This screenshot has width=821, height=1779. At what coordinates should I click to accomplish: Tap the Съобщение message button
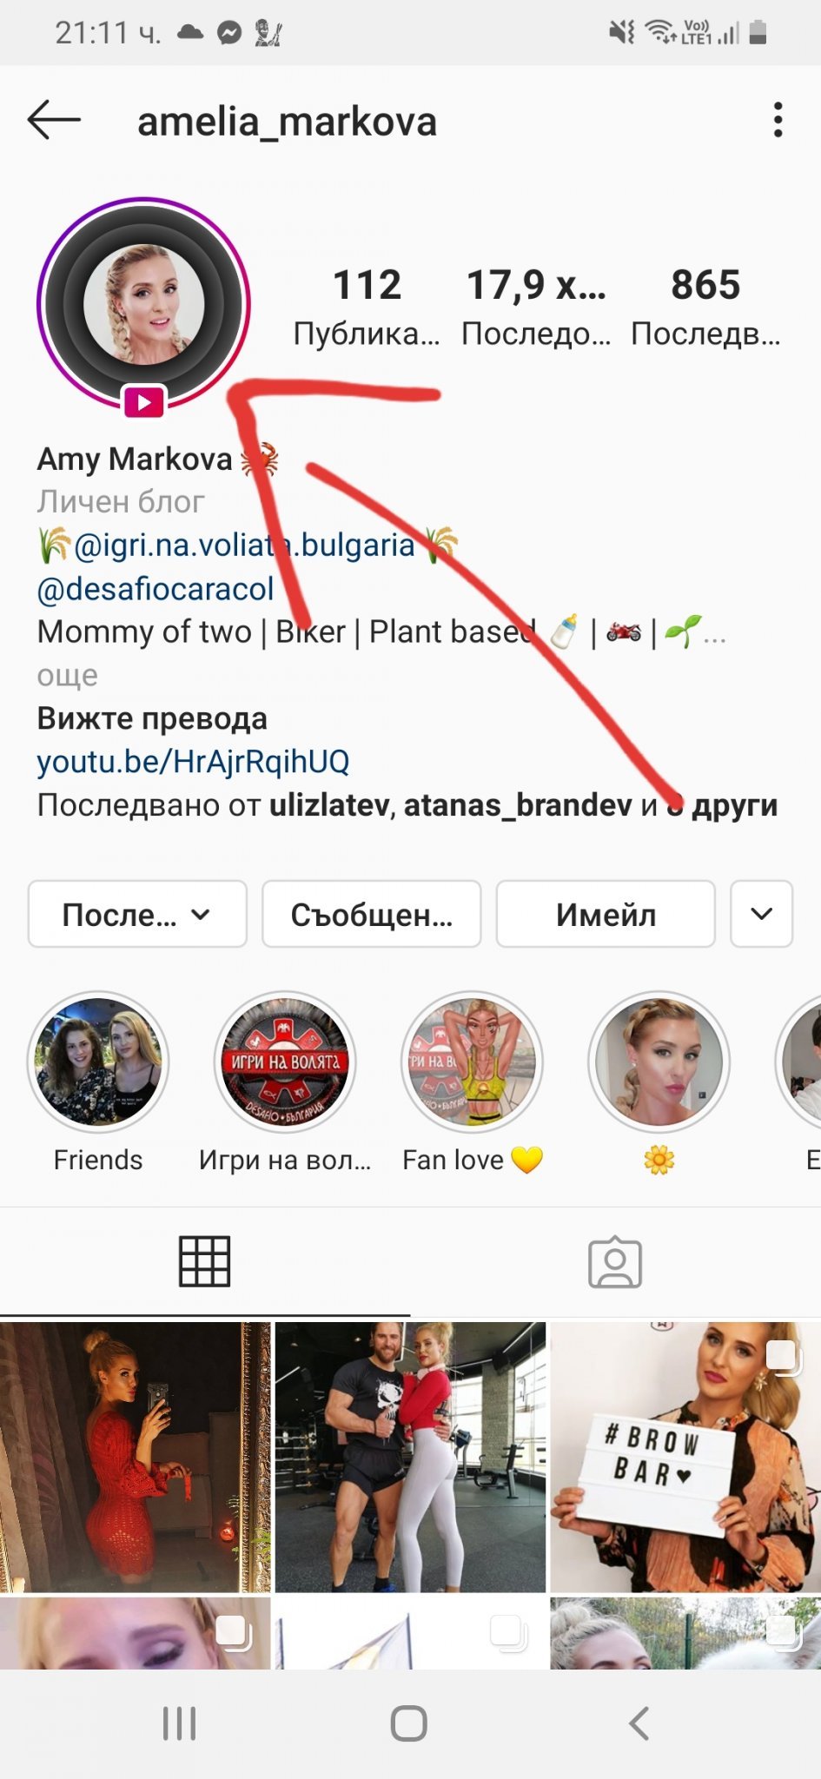pyautogui.click(x=371, y=914)
